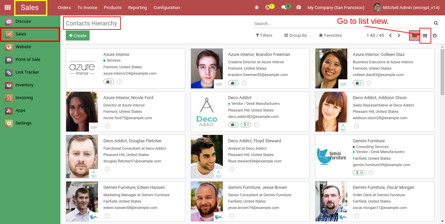Image resolution: width=445 pixels, height=224 pixels.
Task: Expand the Favorites dropdown
Action: click(330, 35)
